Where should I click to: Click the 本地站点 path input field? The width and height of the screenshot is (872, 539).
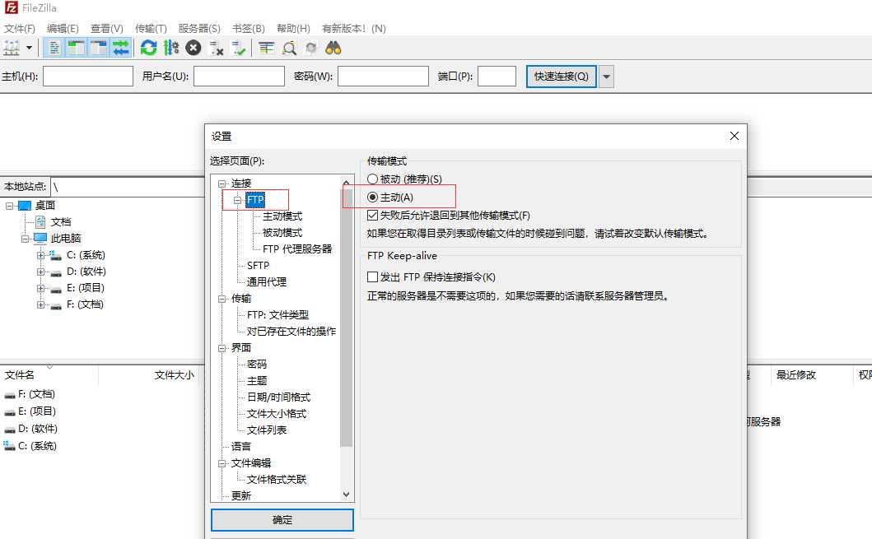click(128, 187)
